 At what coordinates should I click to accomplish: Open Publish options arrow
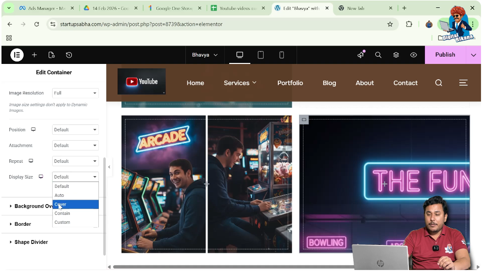(474, 55)
